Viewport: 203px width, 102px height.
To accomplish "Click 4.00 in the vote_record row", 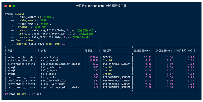I will click(191, 61).
